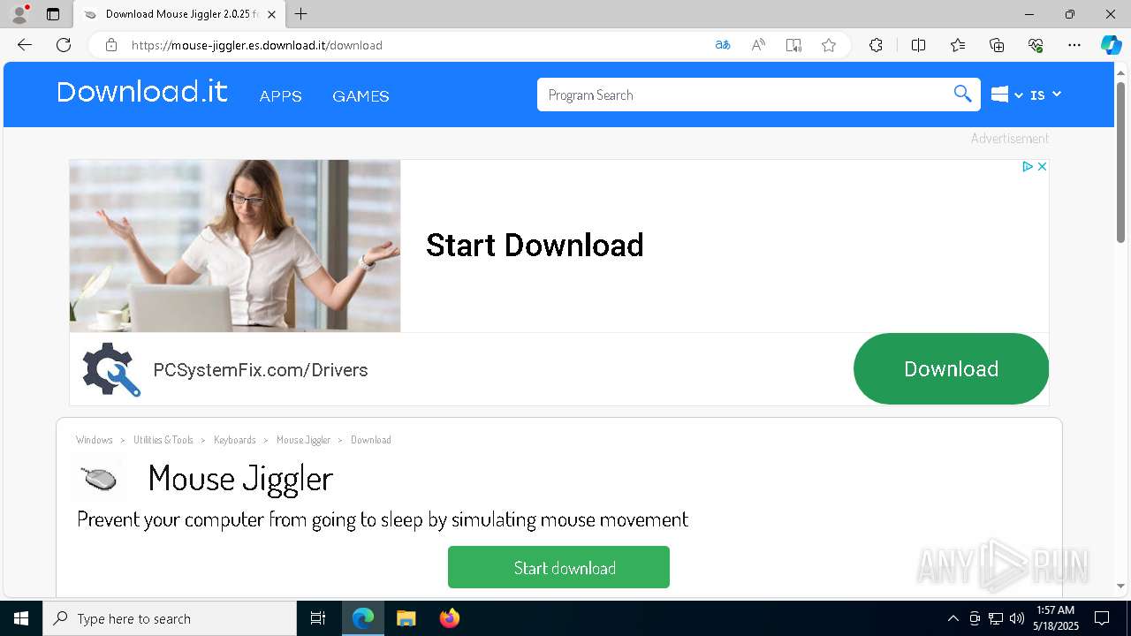1131x636 pixels.
Task: View site information lock icon
Action: click(111, 45)
